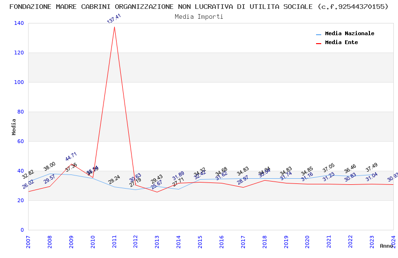Click the x-axis year 2018

[265, 242]
